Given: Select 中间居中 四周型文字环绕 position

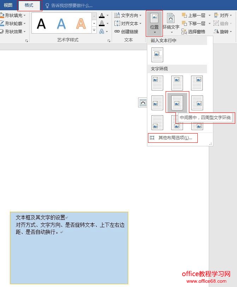Looking at the screenshot, I should 177,103.
